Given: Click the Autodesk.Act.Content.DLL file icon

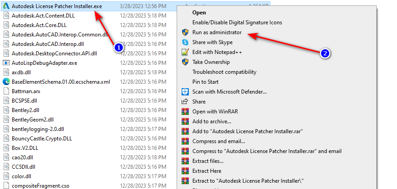Looking at the screenshot, I should [x=6, y=16].
